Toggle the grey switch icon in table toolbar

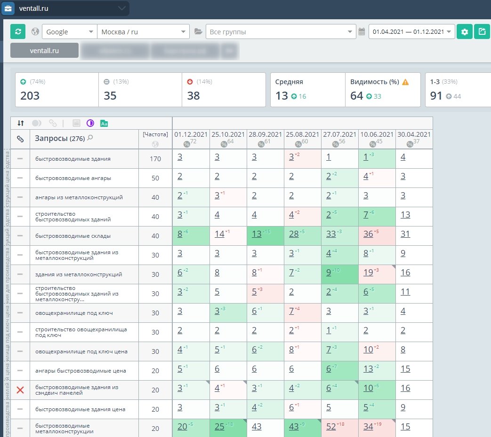coord(37,123)
